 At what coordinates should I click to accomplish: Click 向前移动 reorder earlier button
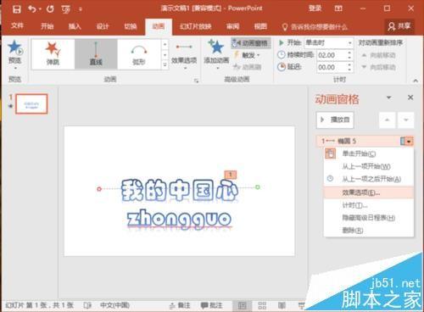tap(379, 55)
